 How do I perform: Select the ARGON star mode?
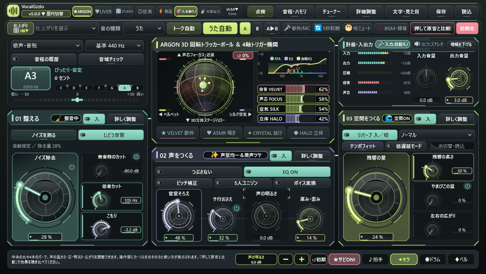tap(82, 11)
